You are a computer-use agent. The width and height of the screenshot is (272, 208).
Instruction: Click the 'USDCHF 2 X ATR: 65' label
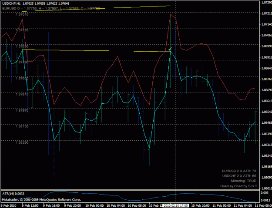pos(239,176)
